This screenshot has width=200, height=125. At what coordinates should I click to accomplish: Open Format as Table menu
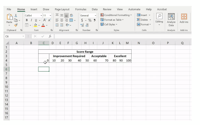[112, 20]
